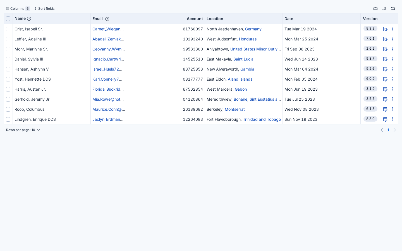Open the keyboard shortcuts icon in toolbar

point(375,9)
